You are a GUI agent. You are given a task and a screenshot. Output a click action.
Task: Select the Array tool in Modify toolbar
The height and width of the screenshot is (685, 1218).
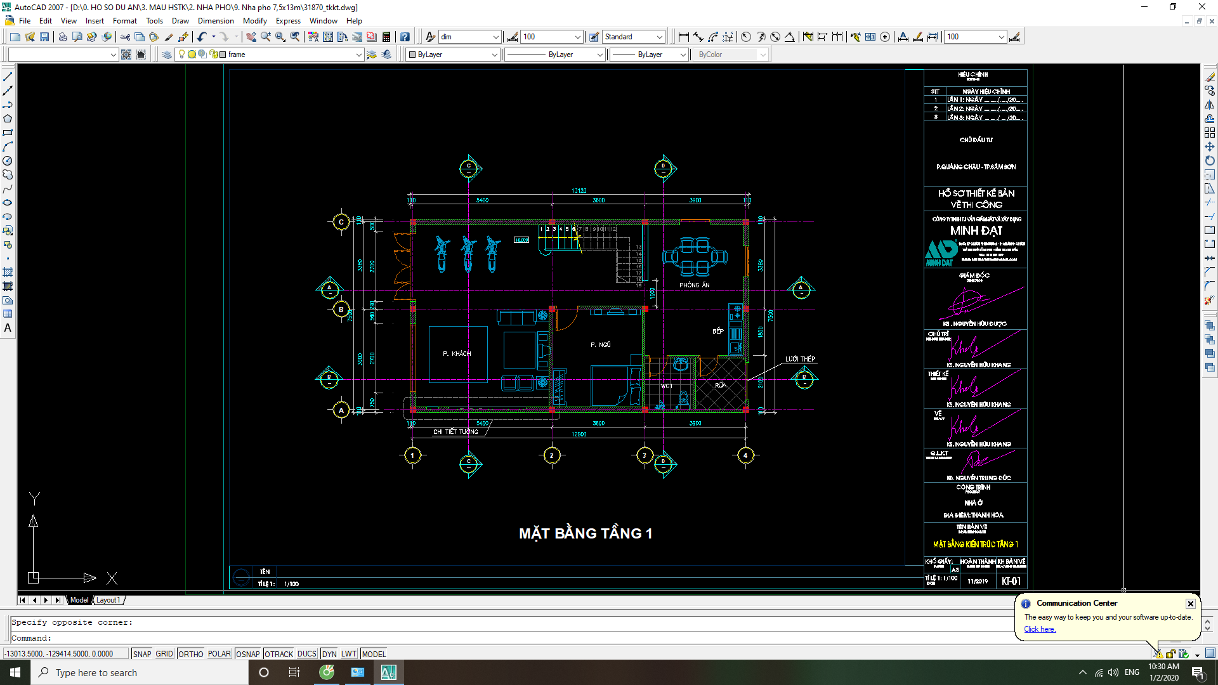1210,133
